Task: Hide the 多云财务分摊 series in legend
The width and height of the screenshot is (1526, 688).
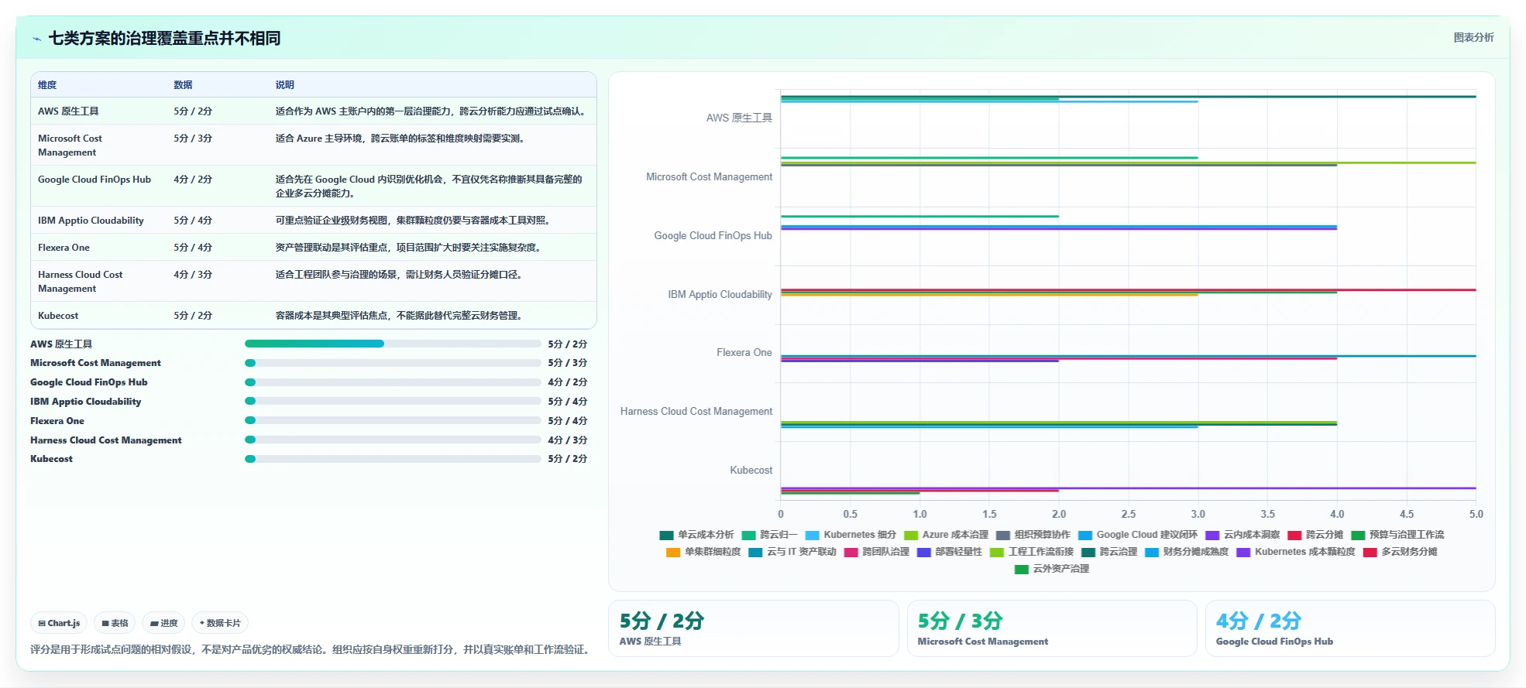Action: click(x=1401, y=552)
